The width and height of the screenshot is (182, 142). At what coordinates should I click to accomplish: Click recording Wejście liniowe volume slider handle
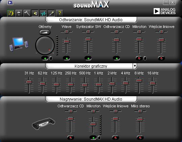[115, 119]
